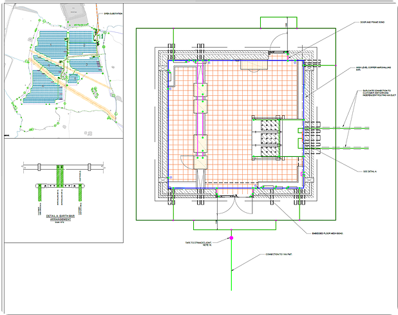Image resolution: width=398 pixels, height=315 pixels.
Task: Click the "SEE DETAIL A" callout text
Action: pos(370,172)
